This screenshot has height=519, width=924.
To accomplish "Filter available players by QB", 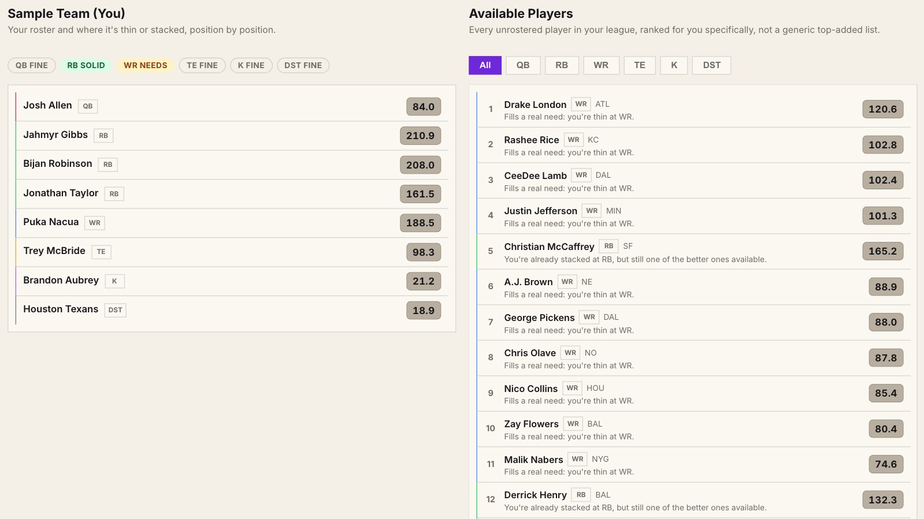I will [x=523, y=65].
